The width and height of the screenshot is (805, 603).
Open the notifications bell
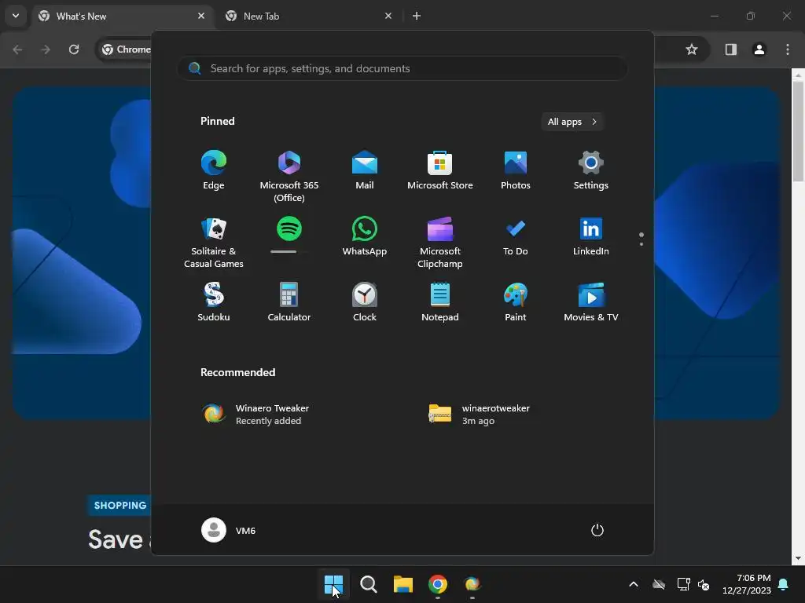pyautogui.click(x=784, y=584)
